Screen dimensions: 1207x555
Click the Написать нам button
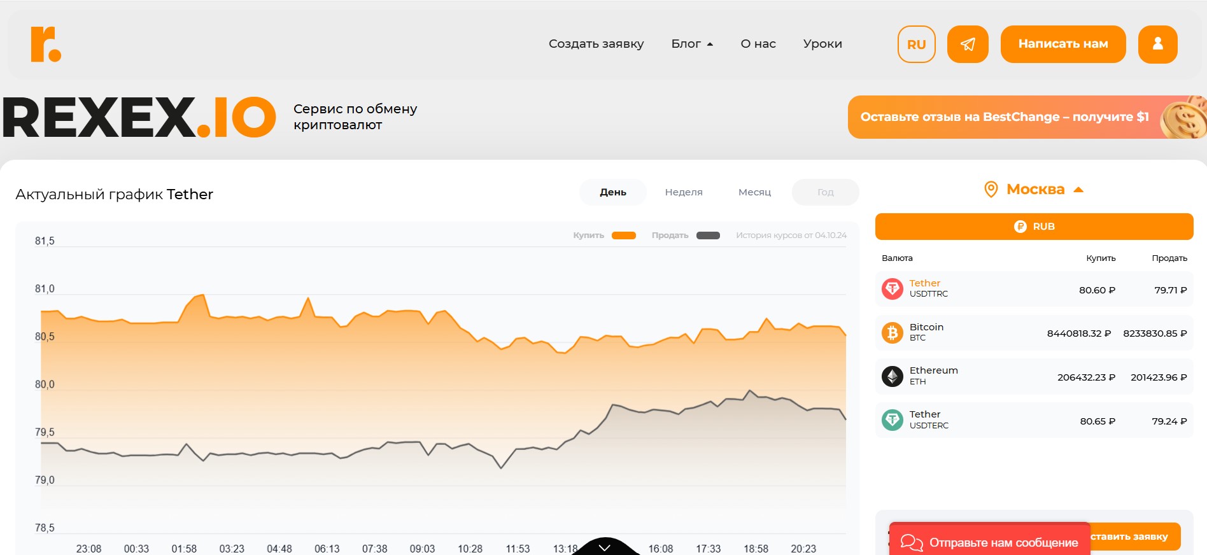[1063, 44]
